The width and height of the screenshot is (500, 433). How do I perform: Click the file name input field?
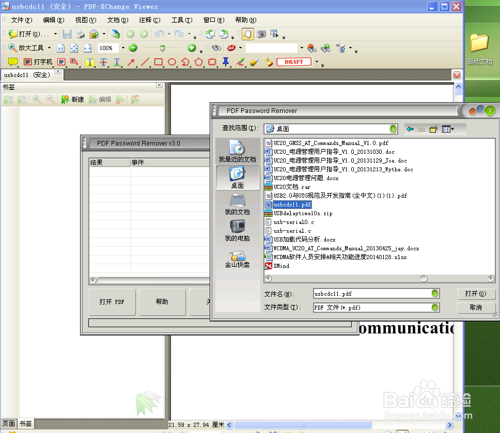(x=372, y=294)
